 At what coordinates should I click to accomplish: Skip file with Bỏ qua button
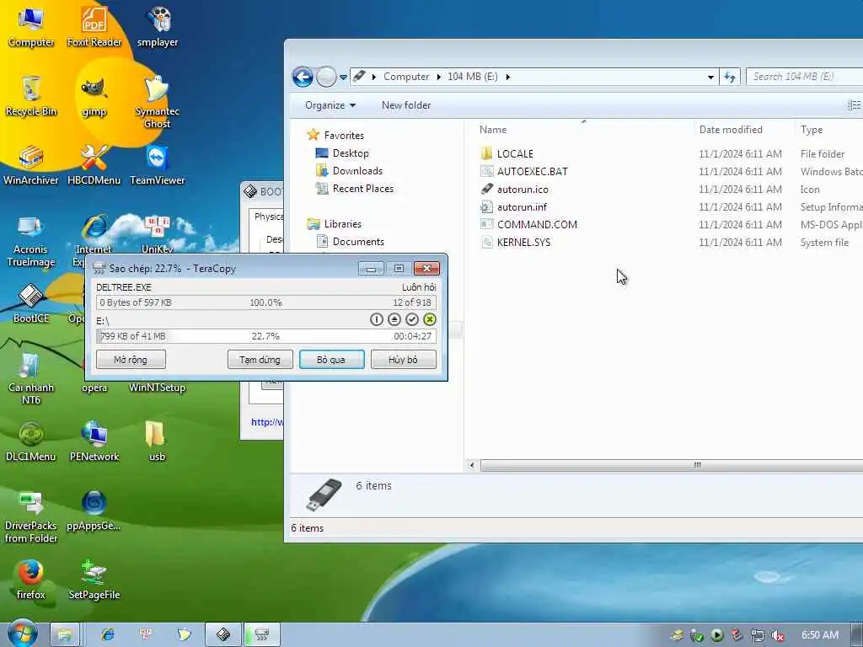(x=331, y=360)
